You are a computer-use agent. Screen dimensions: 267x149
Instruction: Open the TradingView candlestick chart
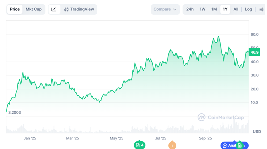(x=79, y=9)
